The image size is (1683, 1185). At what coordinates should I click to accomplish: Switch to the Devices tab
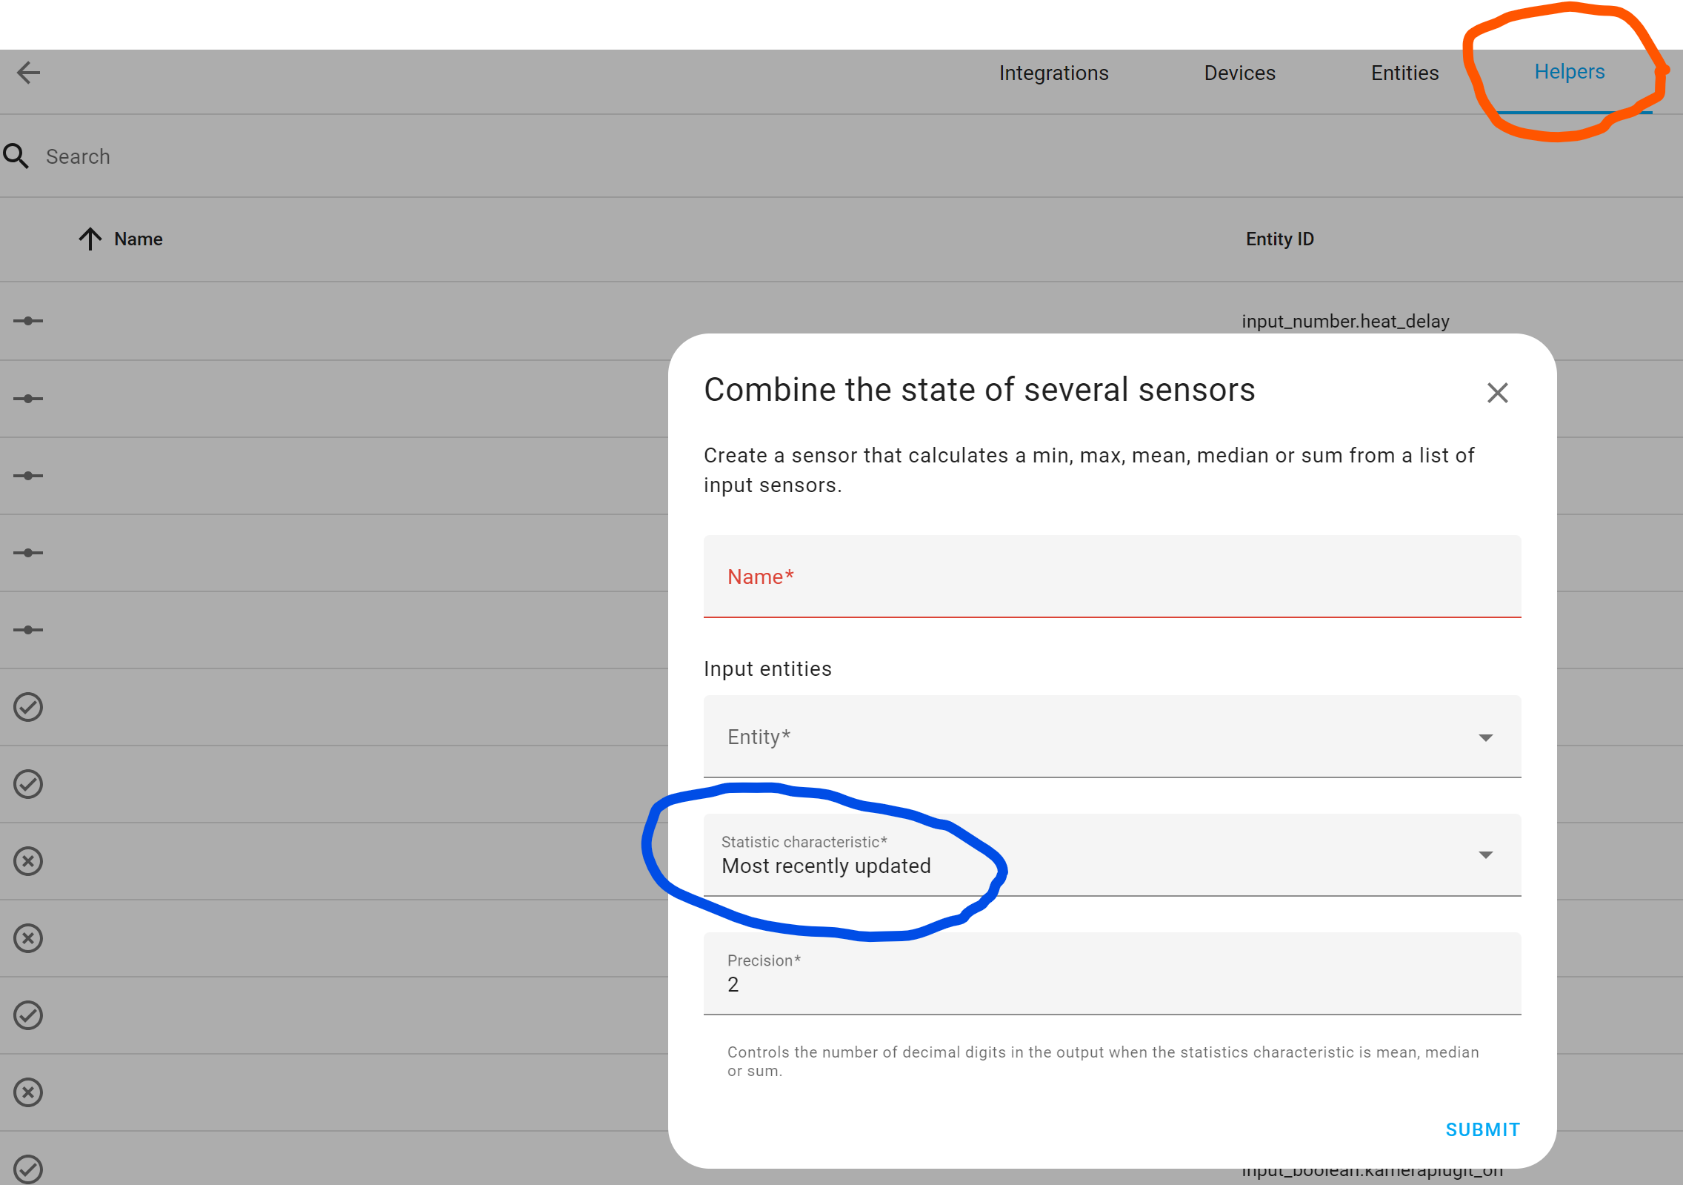(x=1239, y=73)
